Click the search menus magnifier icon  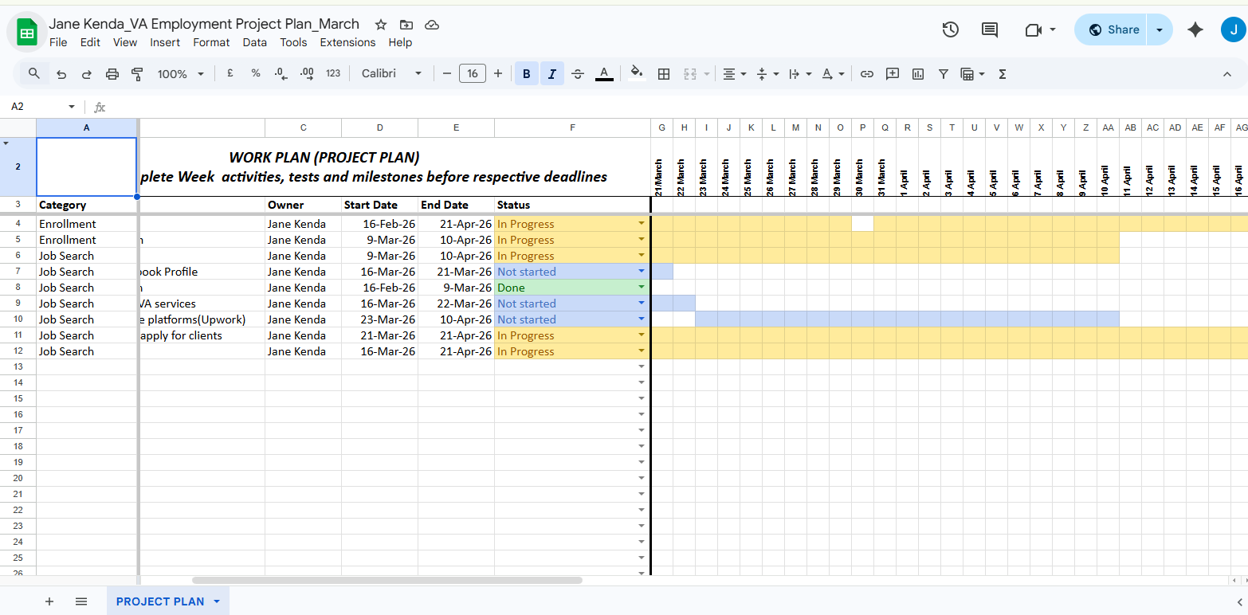[34, 73]
